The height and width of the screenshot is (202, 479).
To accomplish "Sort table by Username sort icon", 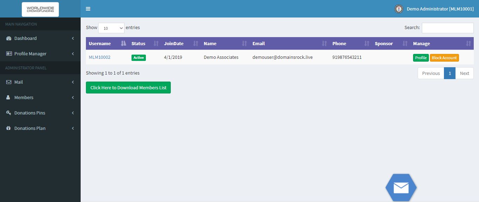I will [x=123, y=43].
